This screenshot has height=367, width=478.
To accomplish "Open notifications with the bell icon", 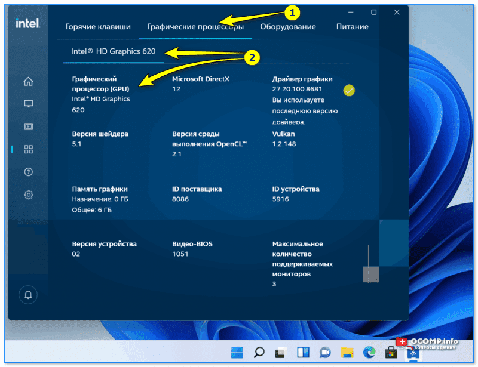I will tap(28, 295).
